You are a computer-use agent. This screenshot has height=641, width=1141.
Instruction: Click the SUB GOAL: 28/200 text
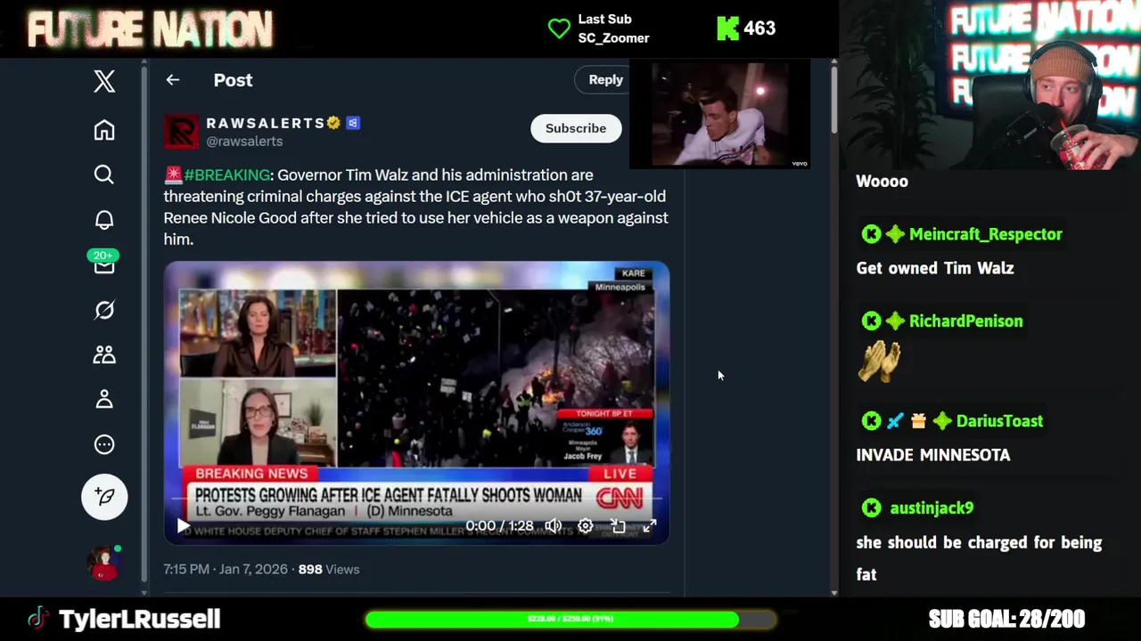(x=1006, y=619)
